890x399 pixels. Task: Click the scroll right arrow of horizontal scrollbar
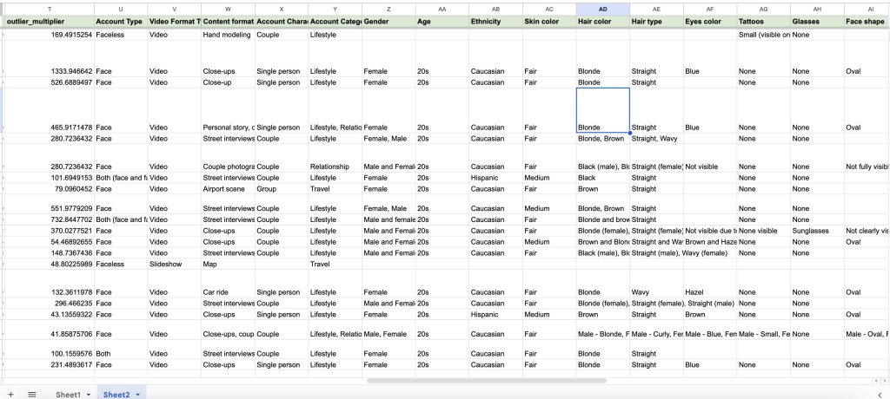click(x=884, y=380)
